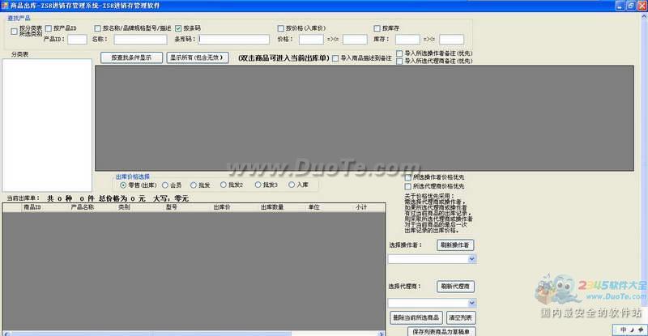Image resolution: width=648 pixels, height=336 pixels.
Task: Select the 入库 price radio button
Action: pos(292,185)
